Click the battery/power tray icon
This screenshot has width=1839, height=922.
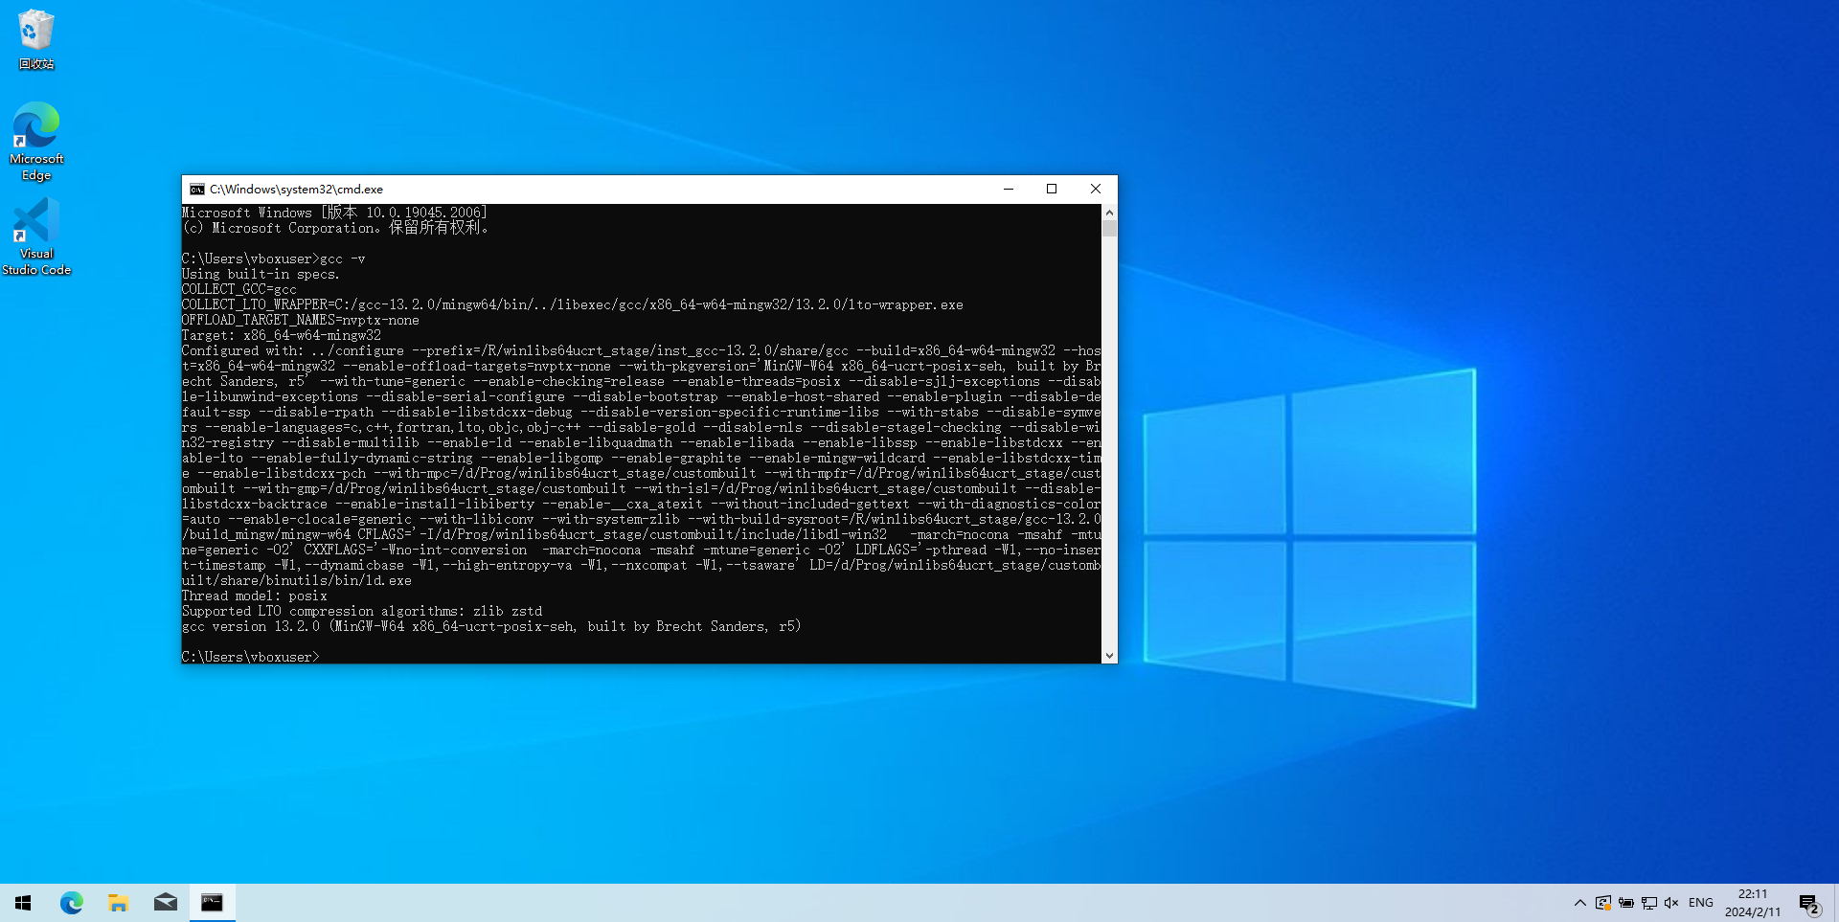[x=1626, y=903]
